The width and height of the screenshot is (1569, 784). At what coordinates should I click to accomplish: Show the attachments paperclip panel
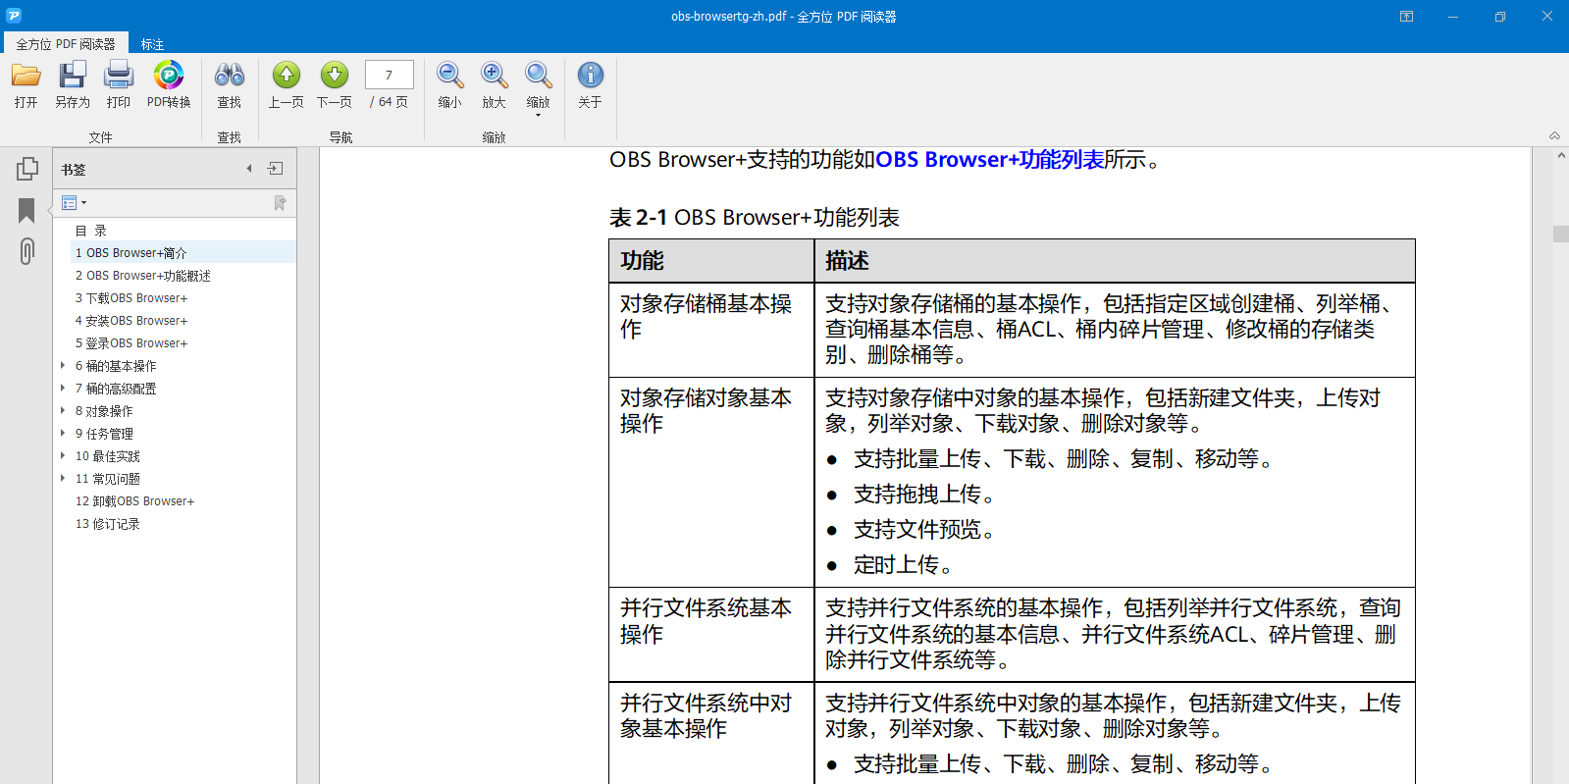pos(26,251)
